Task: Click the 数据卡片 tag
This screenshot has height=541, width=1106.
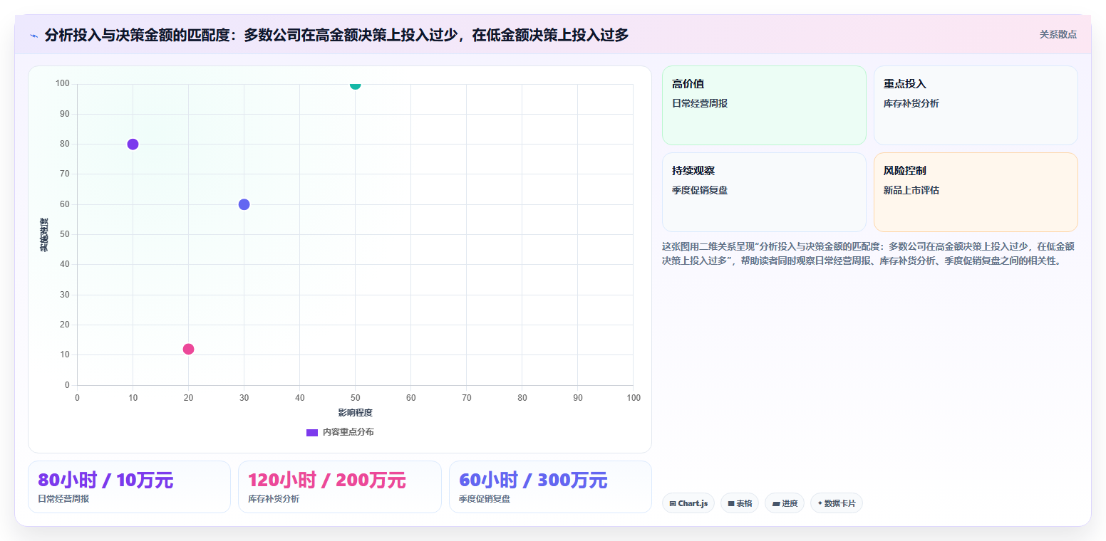Action: click(837, 503)
